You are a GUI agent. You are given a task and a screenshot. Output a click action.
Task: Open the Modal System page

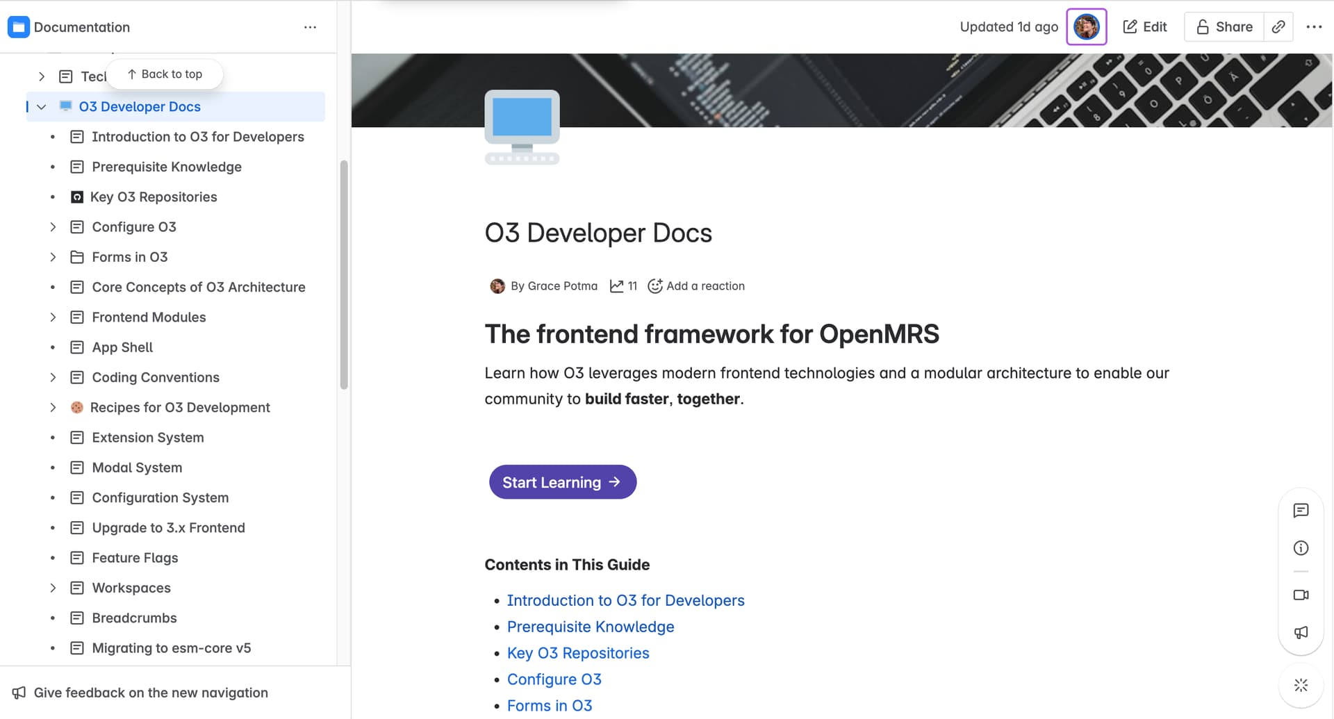[x=137, y=468]
